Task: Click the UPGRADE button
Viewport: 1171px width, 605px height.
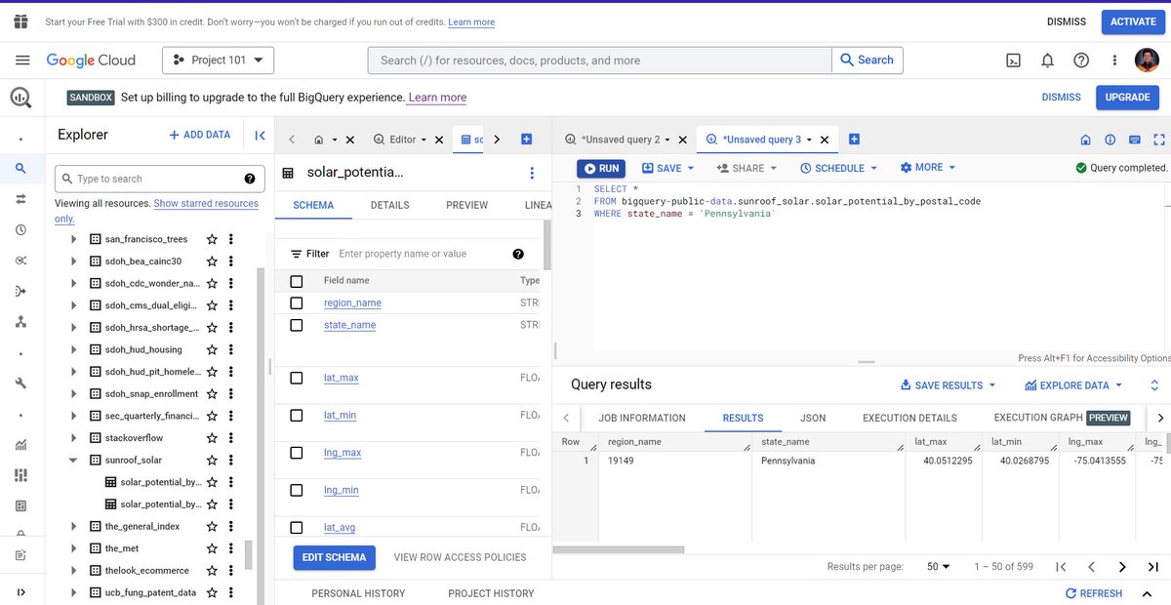Action: [1127, 98]
